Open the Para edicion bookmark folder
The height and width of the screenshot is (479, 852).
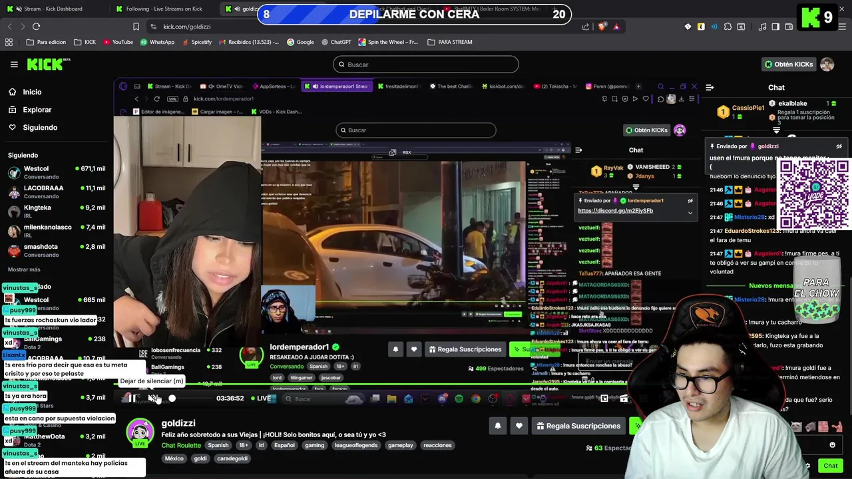[x=46, y=42]
